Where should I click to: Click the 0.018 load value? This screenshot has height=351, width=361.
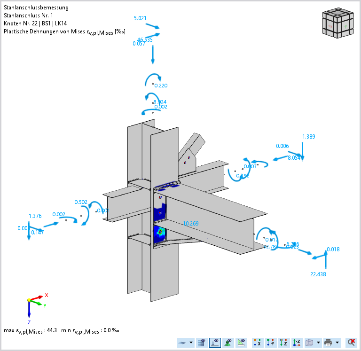pyautogui.click(x=333, y=249)
